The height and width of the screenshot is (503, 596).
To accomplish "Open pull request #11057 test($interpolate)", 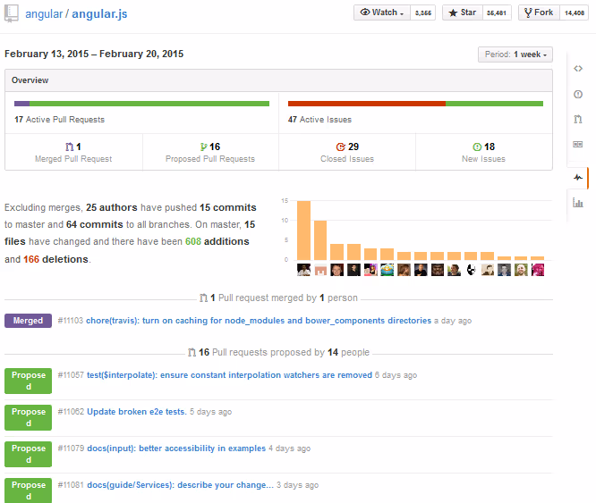I will pos(230,375).
